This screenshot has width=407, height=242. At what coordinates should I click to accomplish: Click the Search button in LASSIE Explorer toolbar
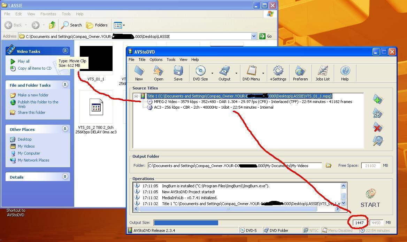(x=71, y=25)
